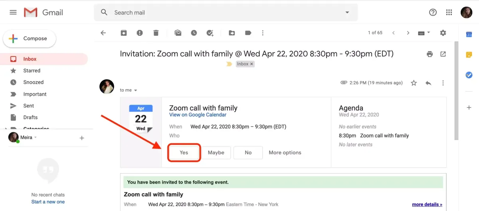The width and height of the screenshot is (479, 211).
Task: Show recipient details next to "to me"
Action: tap(136, 90)
